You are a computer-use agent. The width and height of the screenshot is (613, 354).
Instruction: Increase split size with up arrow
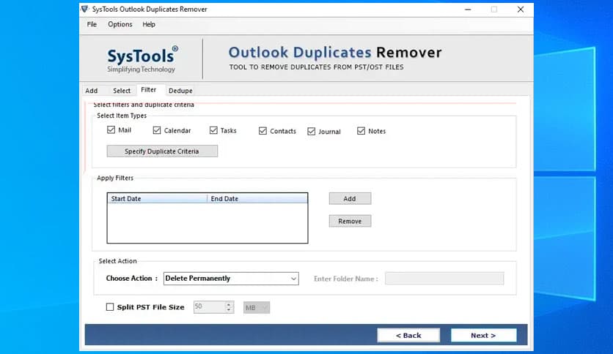pos(229,304)
